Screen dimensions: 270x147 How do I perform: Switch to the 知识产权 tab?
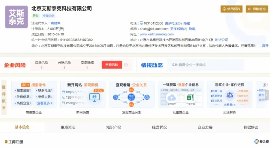click(x=114, y=127)
